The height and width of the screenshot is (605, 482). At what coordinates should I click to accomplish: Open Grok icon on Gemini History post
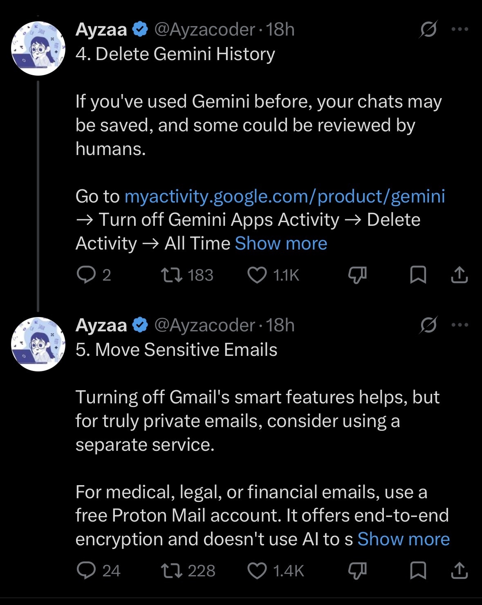coord(428,29)
